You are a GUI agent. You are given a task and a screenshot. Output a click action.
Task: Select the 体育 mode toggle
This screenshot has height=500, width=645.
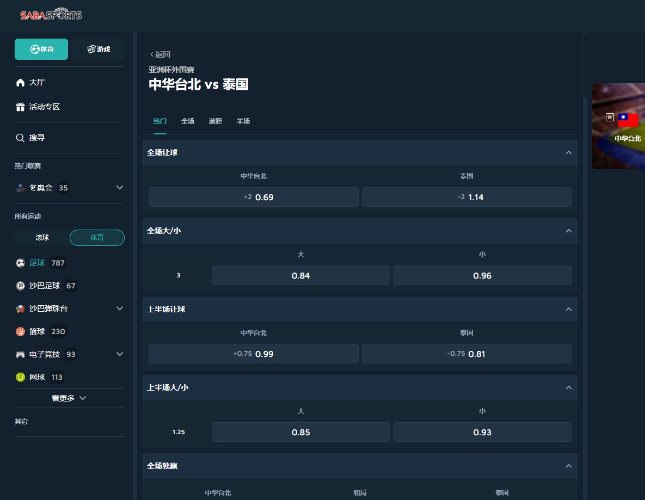pos(41,49)
